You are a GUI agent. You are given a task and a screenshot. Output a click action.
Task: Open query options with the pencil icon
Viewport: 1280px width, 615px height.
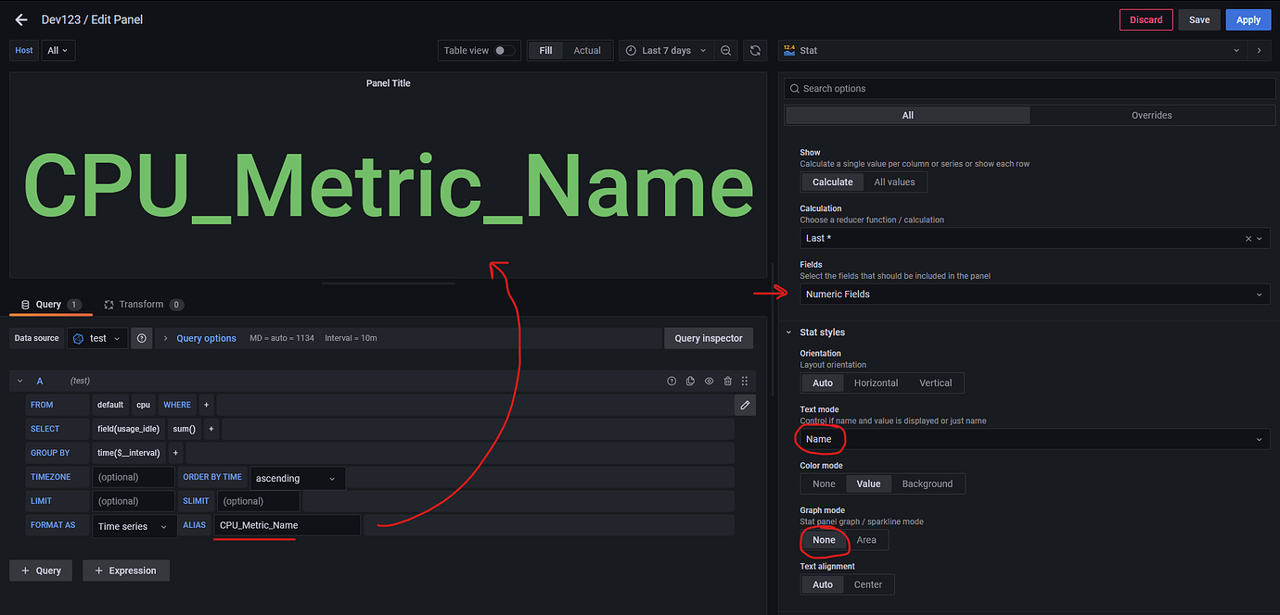pos(745,405)
